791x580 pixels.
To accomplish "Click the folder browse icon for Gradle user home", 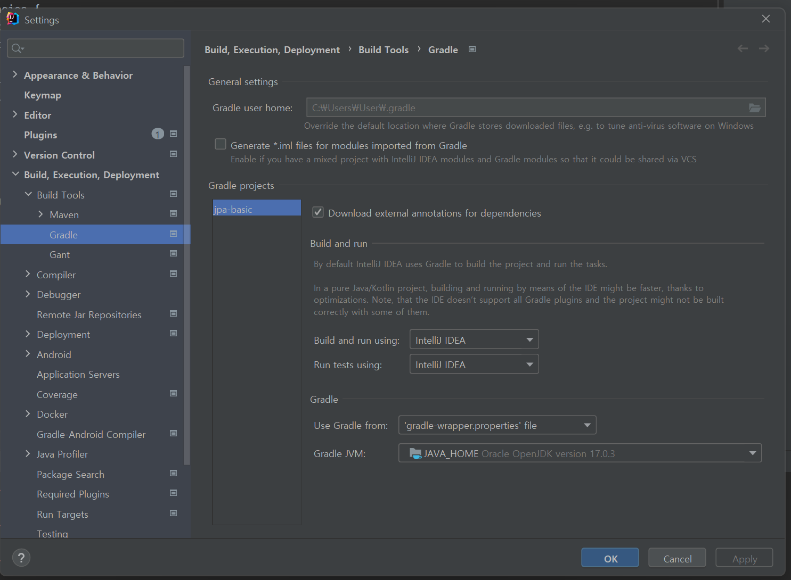I will coord(754,107).
